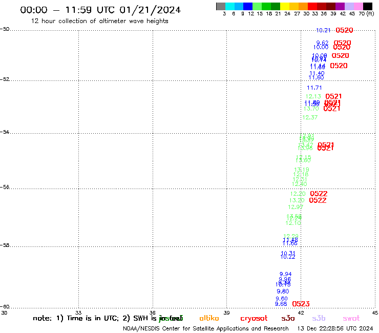Click the green 12.13 wave height value
The image size is (379, 333).
(x=313, y=96)
